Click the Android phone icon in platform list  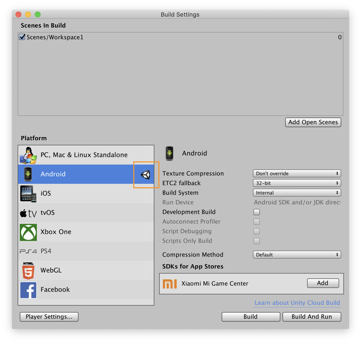click(x=28, y=174)
